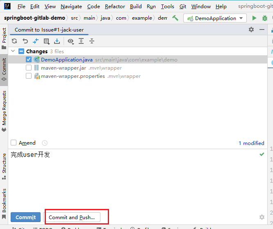Select maven-wrapper.jar file row
The width and height of the screenshot is (273, 229).
tap(138, 68)
